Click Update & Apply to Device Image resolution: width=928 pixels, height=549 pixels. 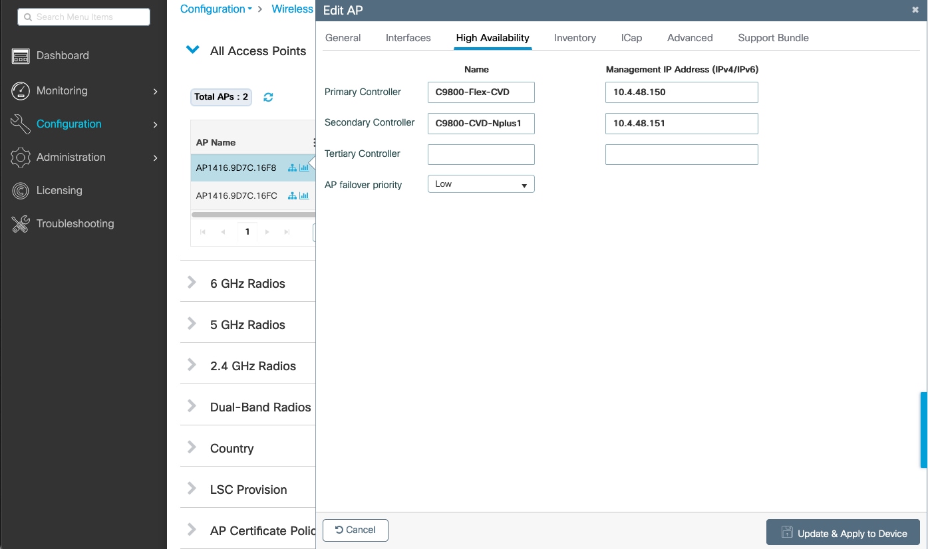pos(843,533)
